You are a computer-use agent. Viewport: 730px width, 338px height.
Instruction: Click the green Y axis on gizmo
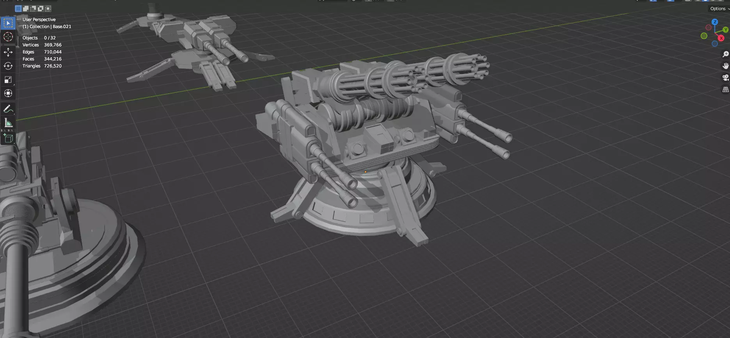click(x=726, y=30)
